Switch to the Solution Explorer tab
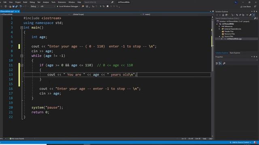The image size is (259, 145). click(x=222, y=53)
